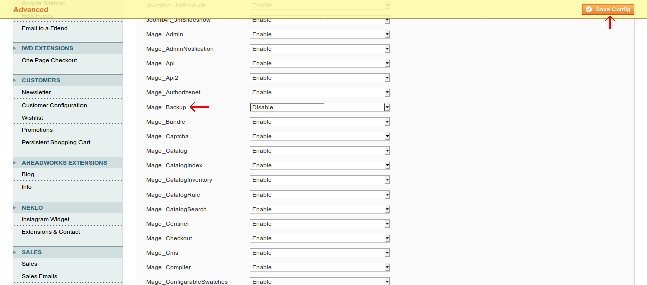Click the Advanced page heading
Image resolution: width=647 pixels, height=285 pixels.
[x=31, y=10]
